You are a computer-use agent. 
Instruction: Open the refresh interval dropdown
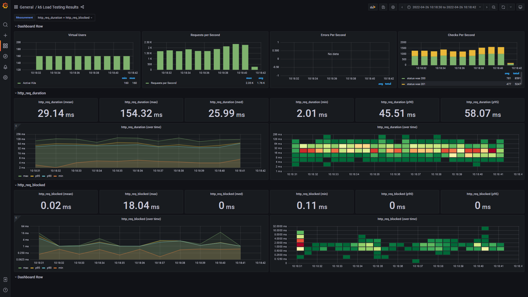coord(511,7)
